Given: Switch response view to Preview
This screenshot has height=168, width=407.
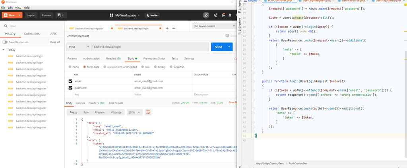Looking at the screenshot, I should [x=100, y=112].
